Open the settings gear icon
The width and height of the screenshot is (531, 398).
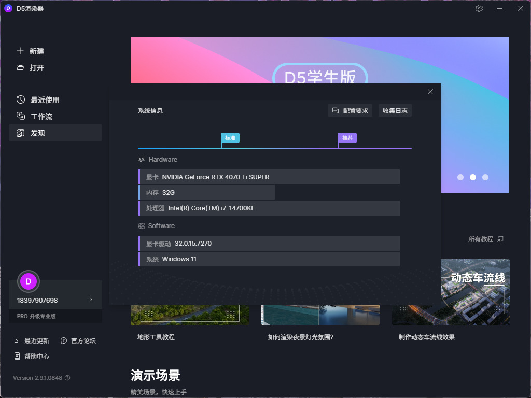point(479,8)
